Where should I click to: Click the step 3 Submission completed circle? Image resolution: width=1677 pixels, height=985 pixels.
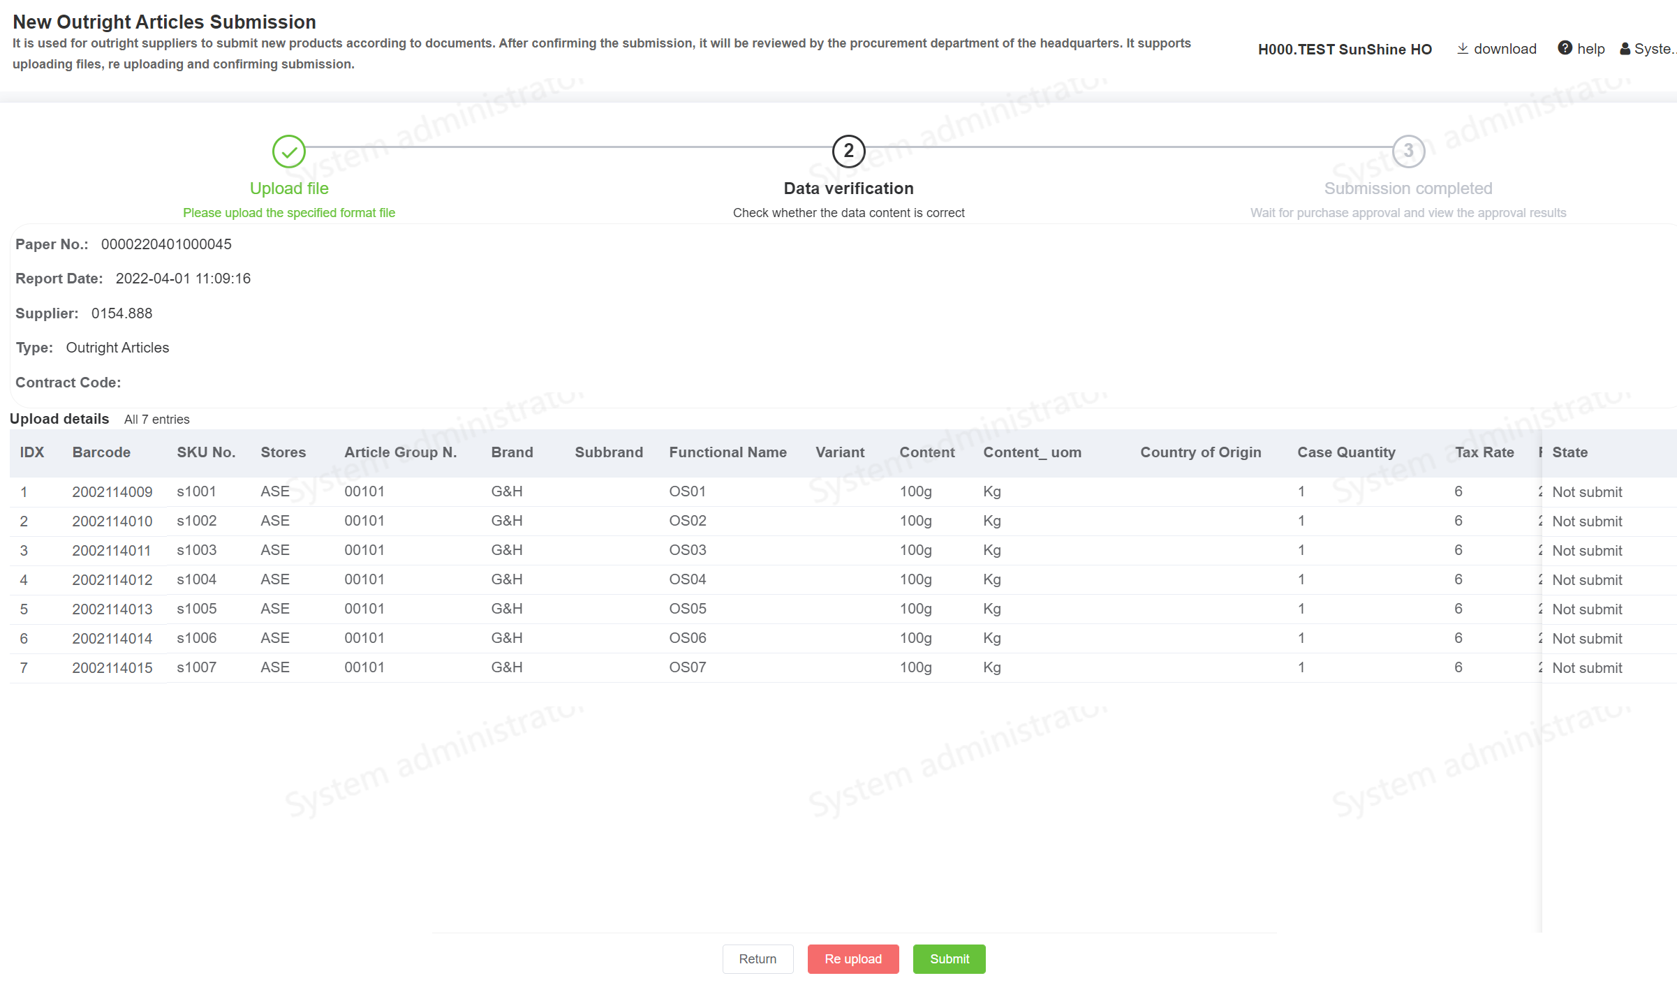pos(1408,151)
